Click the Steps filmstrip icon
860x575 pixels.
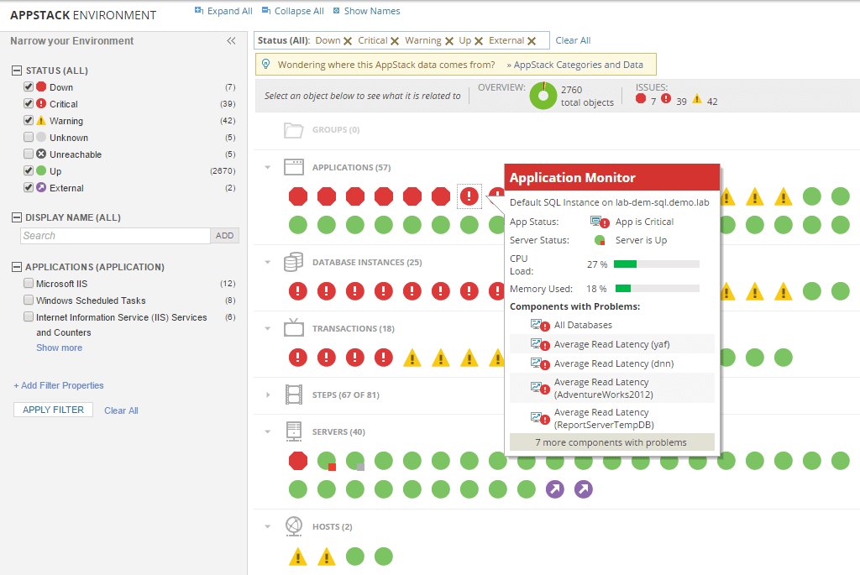click(x=293, y=395)
